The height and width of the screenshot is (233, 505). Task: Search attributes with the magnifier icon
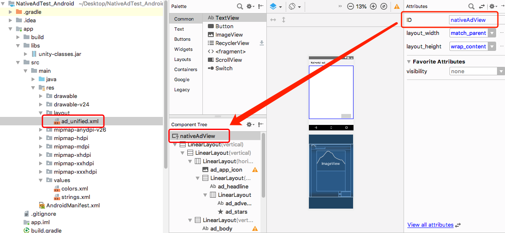coord(471,6)
